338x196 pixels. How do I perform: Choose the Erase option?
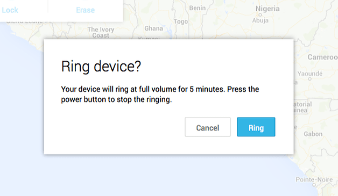click(86, 10)
